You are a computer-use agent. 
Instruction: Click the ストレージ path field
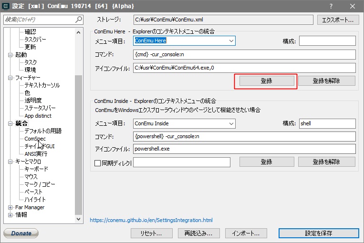(x=223, y=20)
